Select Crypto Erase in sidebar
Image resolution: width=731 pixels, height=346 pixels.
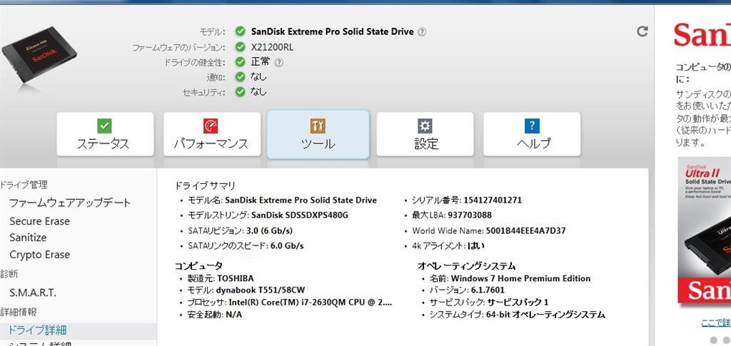coord(40,255)
